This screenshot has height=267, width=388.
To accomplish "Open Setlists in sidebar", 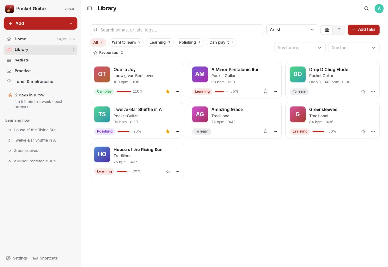I will pyautogui.click(x=40, y=60).
